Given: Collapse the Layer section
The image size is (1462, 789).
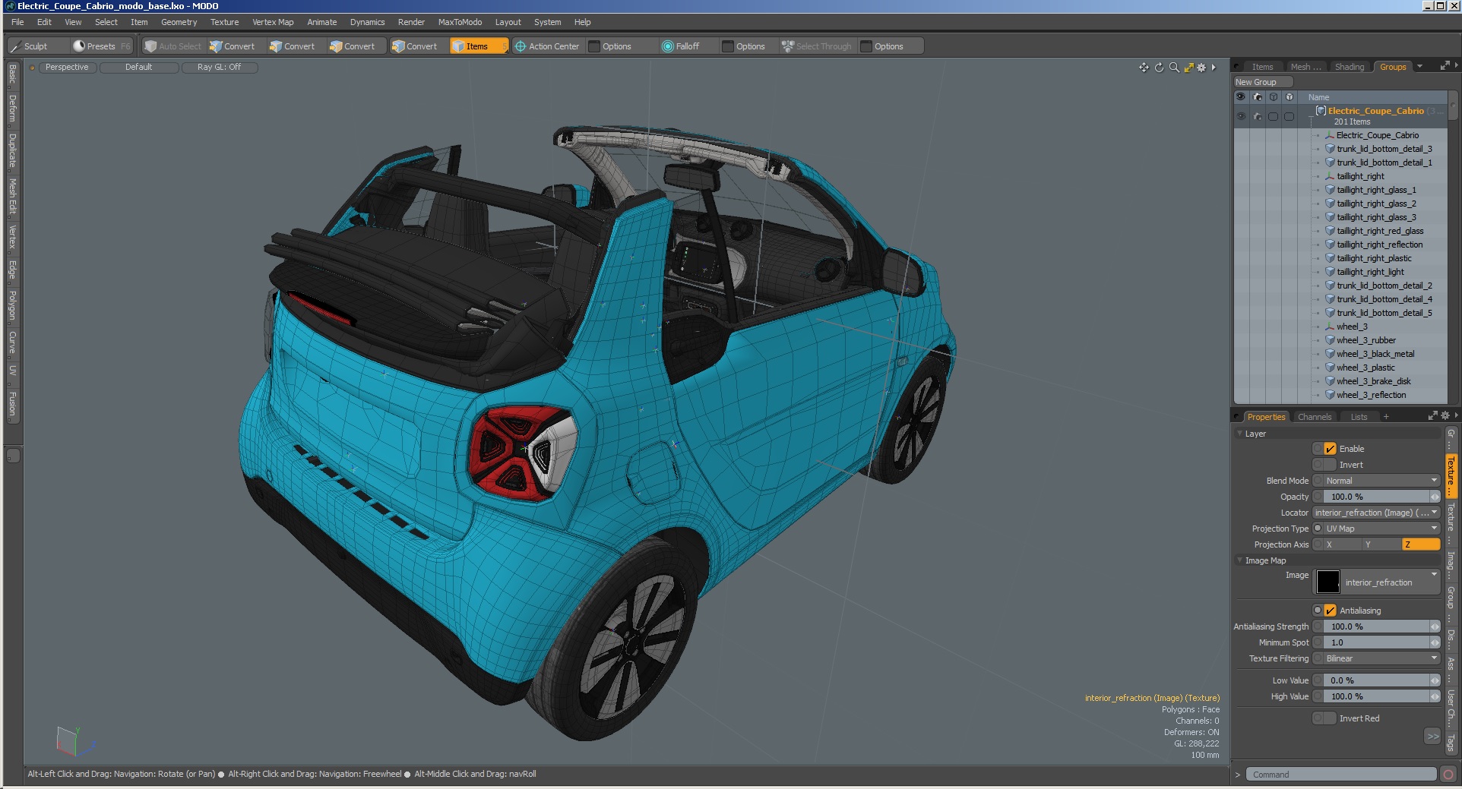Looking at the screenshot, I should 1240,434.
